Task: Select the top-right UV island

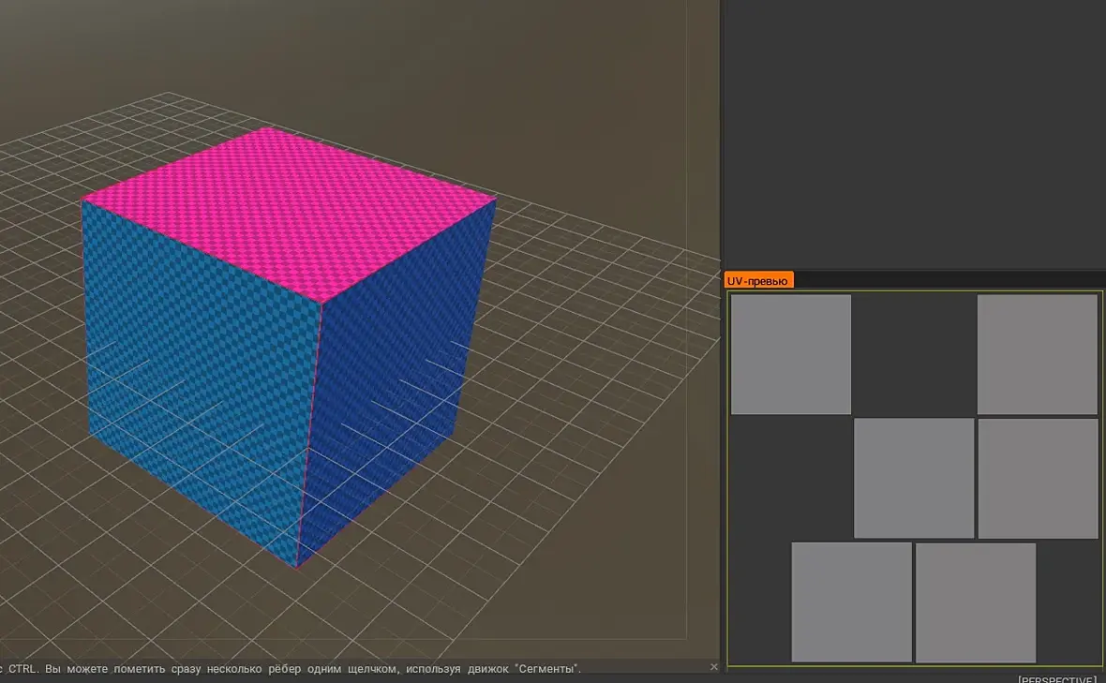Action: click(x=1037, y=354)
